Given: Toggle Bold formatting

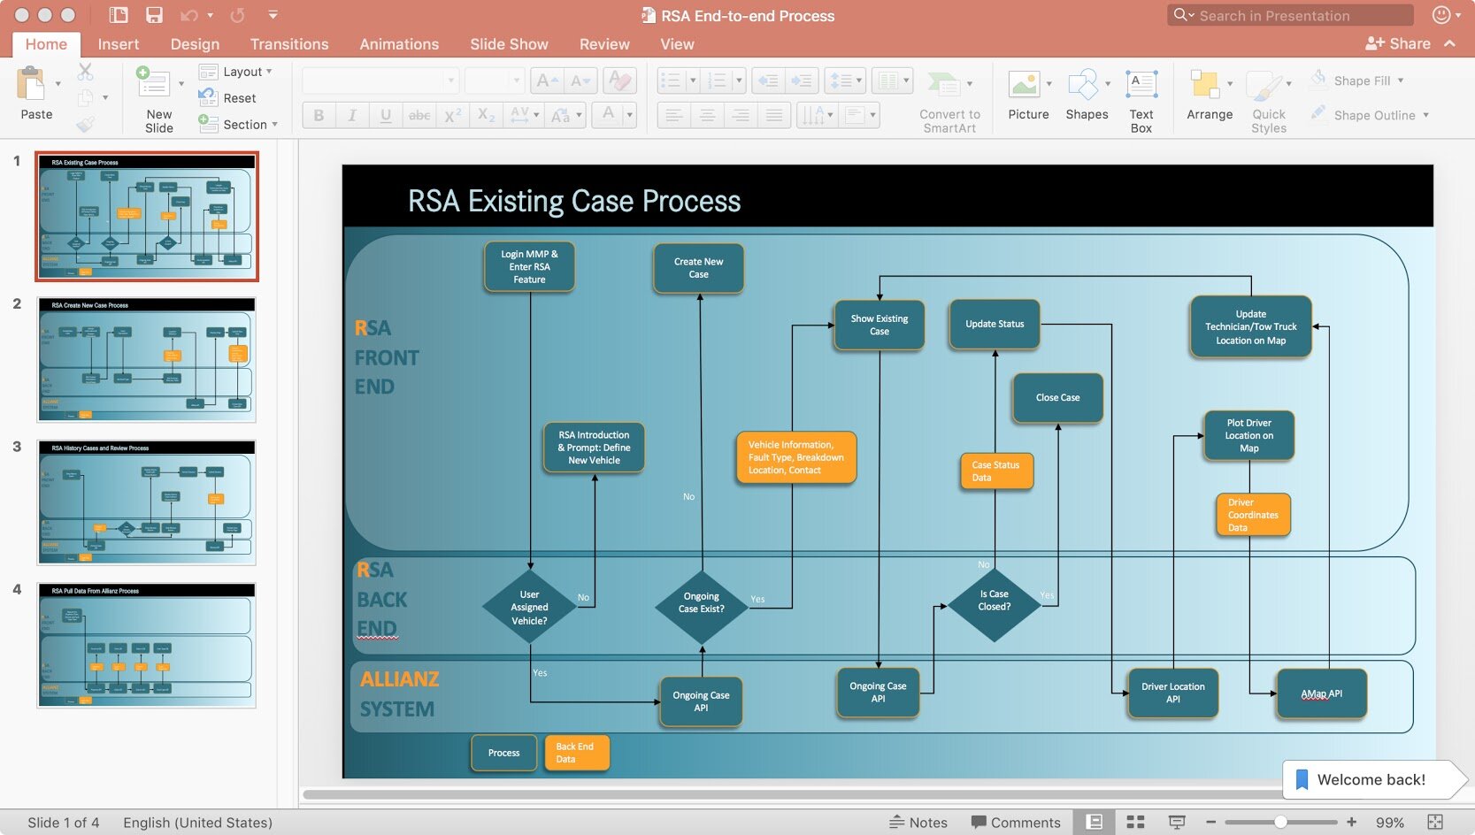Looking at the screenshot, I should pos(319,115).
